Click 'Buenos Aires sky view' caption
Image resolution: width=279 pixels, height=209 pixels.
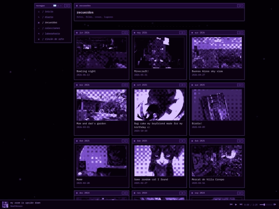point(207,71)
